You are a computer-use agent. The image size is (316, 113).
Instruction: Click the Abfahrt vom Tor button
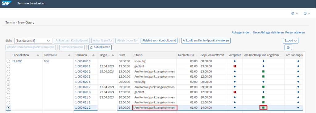tap(127, 40)
